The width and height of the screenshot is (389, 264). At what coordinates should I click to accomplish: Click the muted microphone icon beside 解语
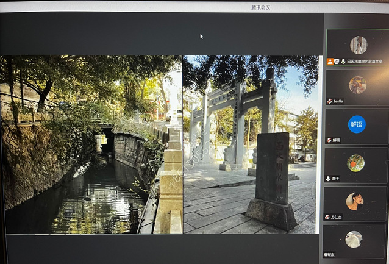[329, 140]
